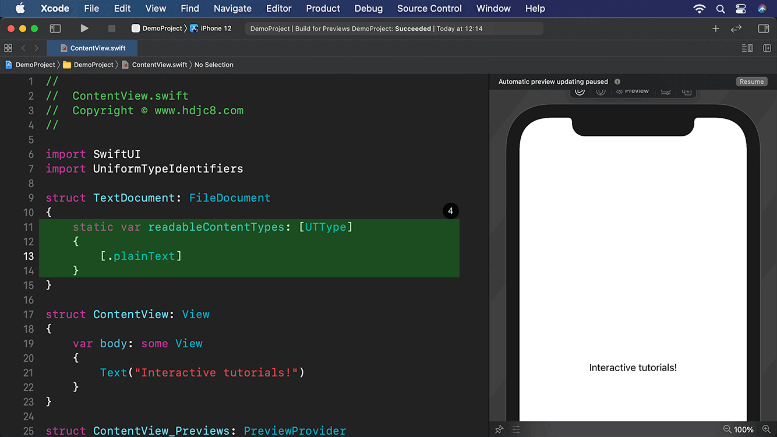Open the Window menu

click(493, 8)
